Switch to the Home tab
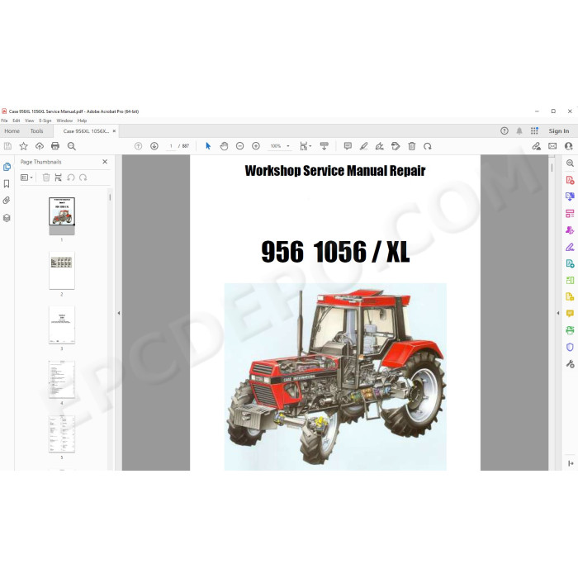 (12, 131)
